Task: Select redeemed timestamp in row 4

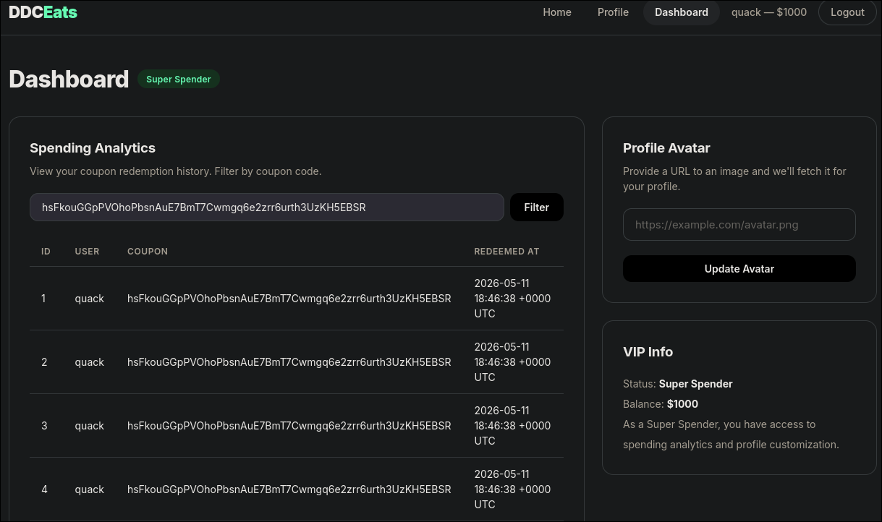Action: pos(512,489)
